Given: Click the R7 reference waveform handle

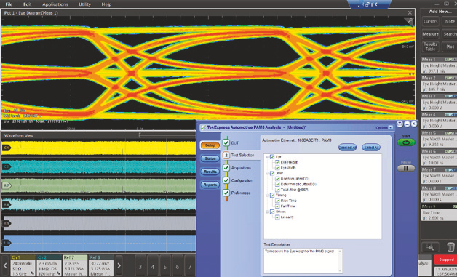Looking at the screenshot, I should tap(7, 185).
